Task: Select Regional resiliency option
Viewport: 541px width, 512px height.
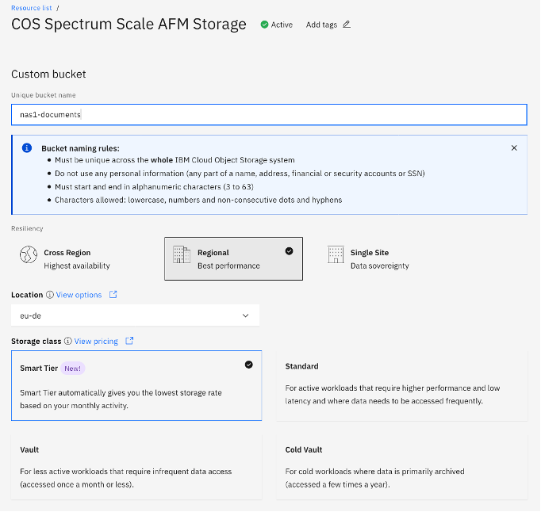Action: pos(233,258)
